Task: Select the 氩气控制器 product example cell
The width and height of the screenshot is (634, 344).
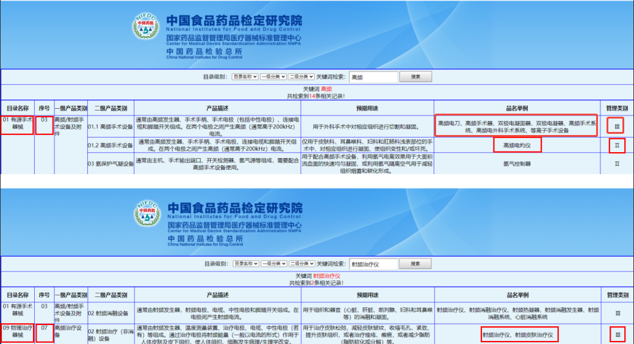Action: tap(517, 164)
